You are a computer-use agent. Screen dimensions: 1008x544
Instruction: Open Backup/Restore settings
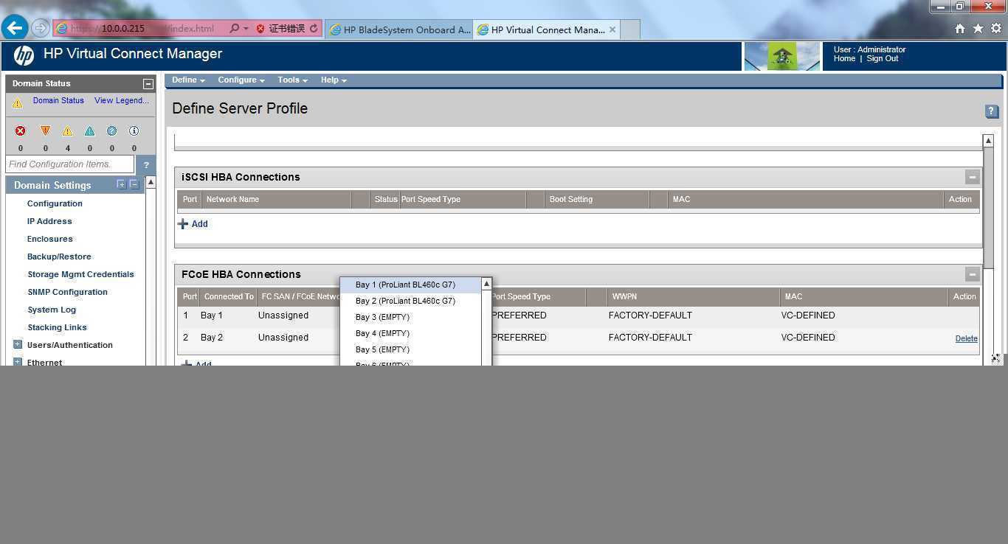click(59, 257)
